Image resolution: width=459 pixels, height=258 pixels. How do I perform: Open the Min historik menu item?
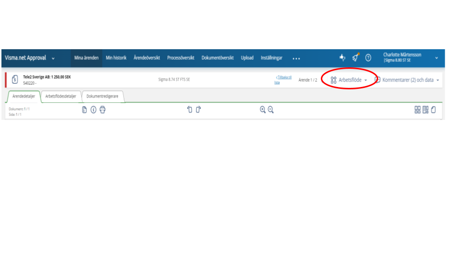116,58
